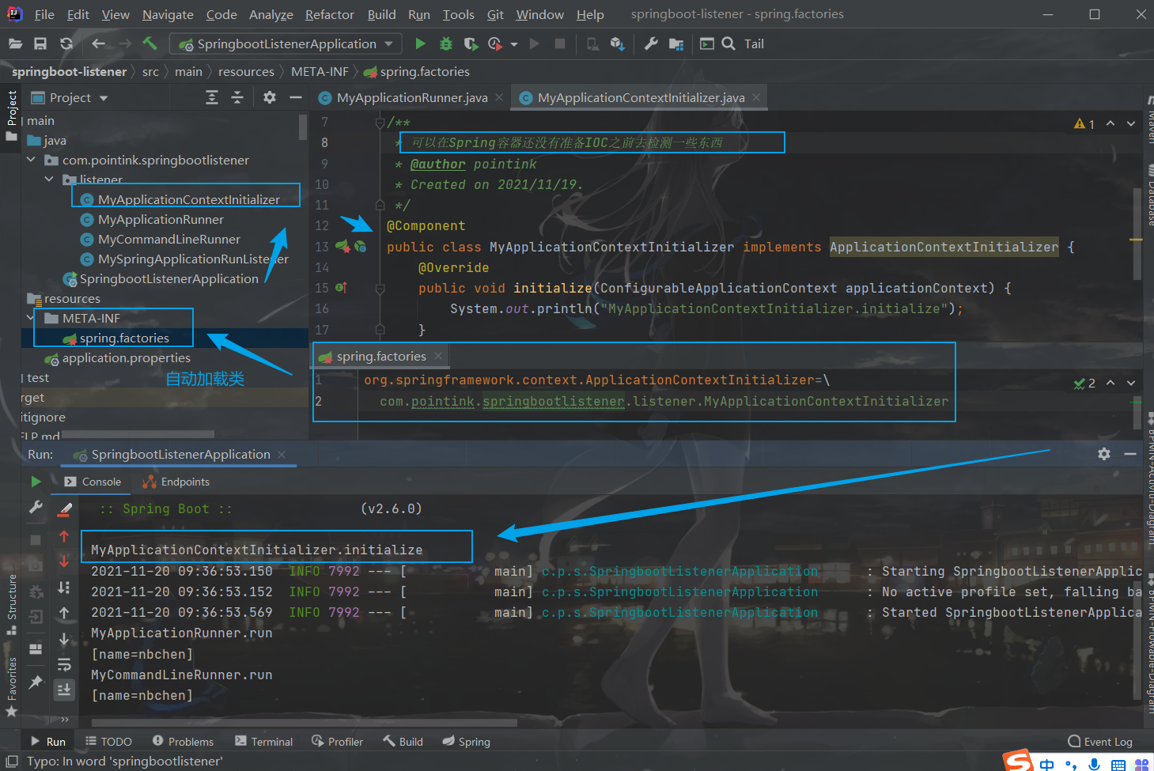Collapse the listener package node

[x=49, y=180]
